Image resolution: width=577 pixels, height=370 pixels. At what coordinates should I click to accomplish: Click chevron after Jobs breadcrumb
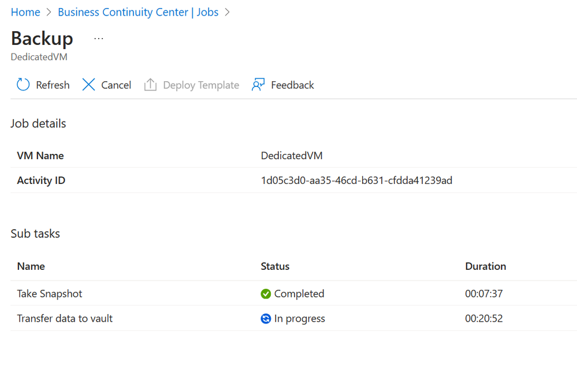(x=228, y=12)
